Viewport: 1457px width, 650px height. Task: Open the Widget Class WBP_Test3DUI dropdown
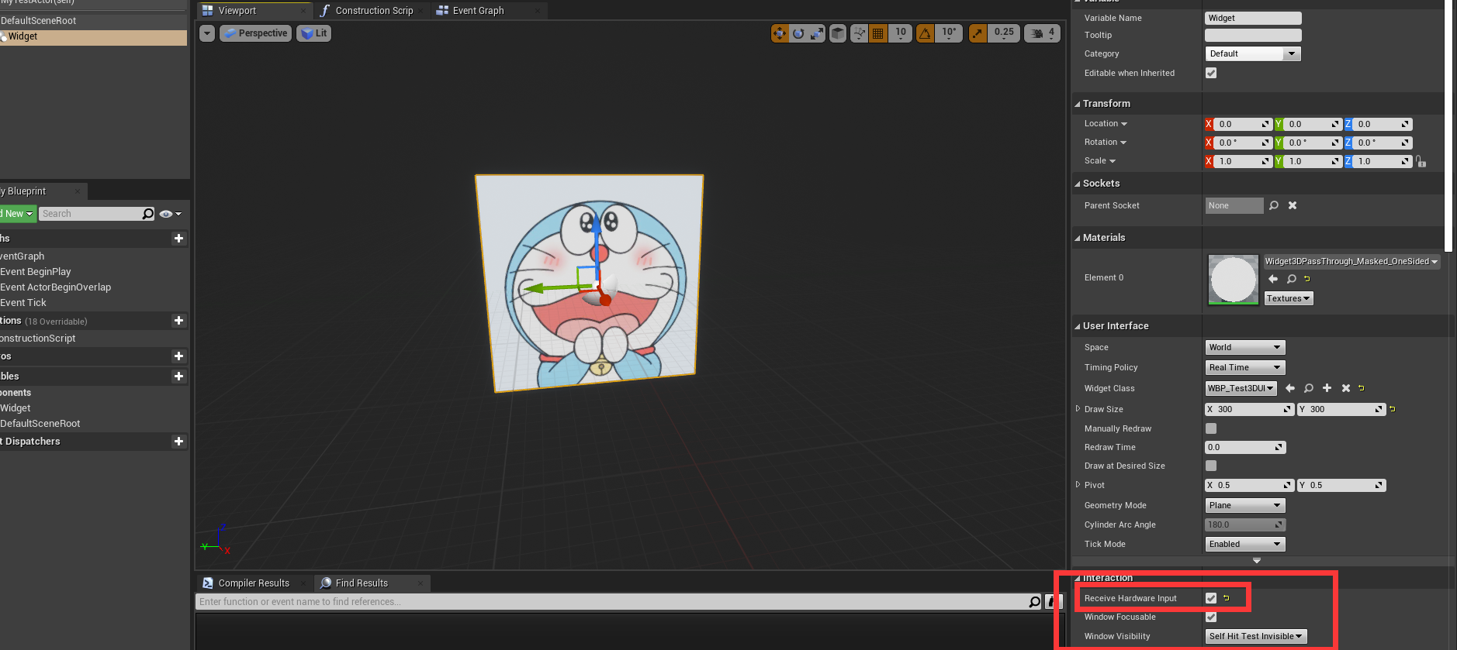pyautogui.click(x=1241, y=388)
